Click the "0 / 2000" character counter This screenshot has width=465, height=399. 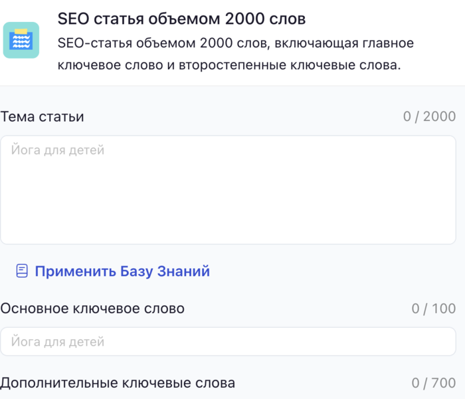click(x=429, y=117)
